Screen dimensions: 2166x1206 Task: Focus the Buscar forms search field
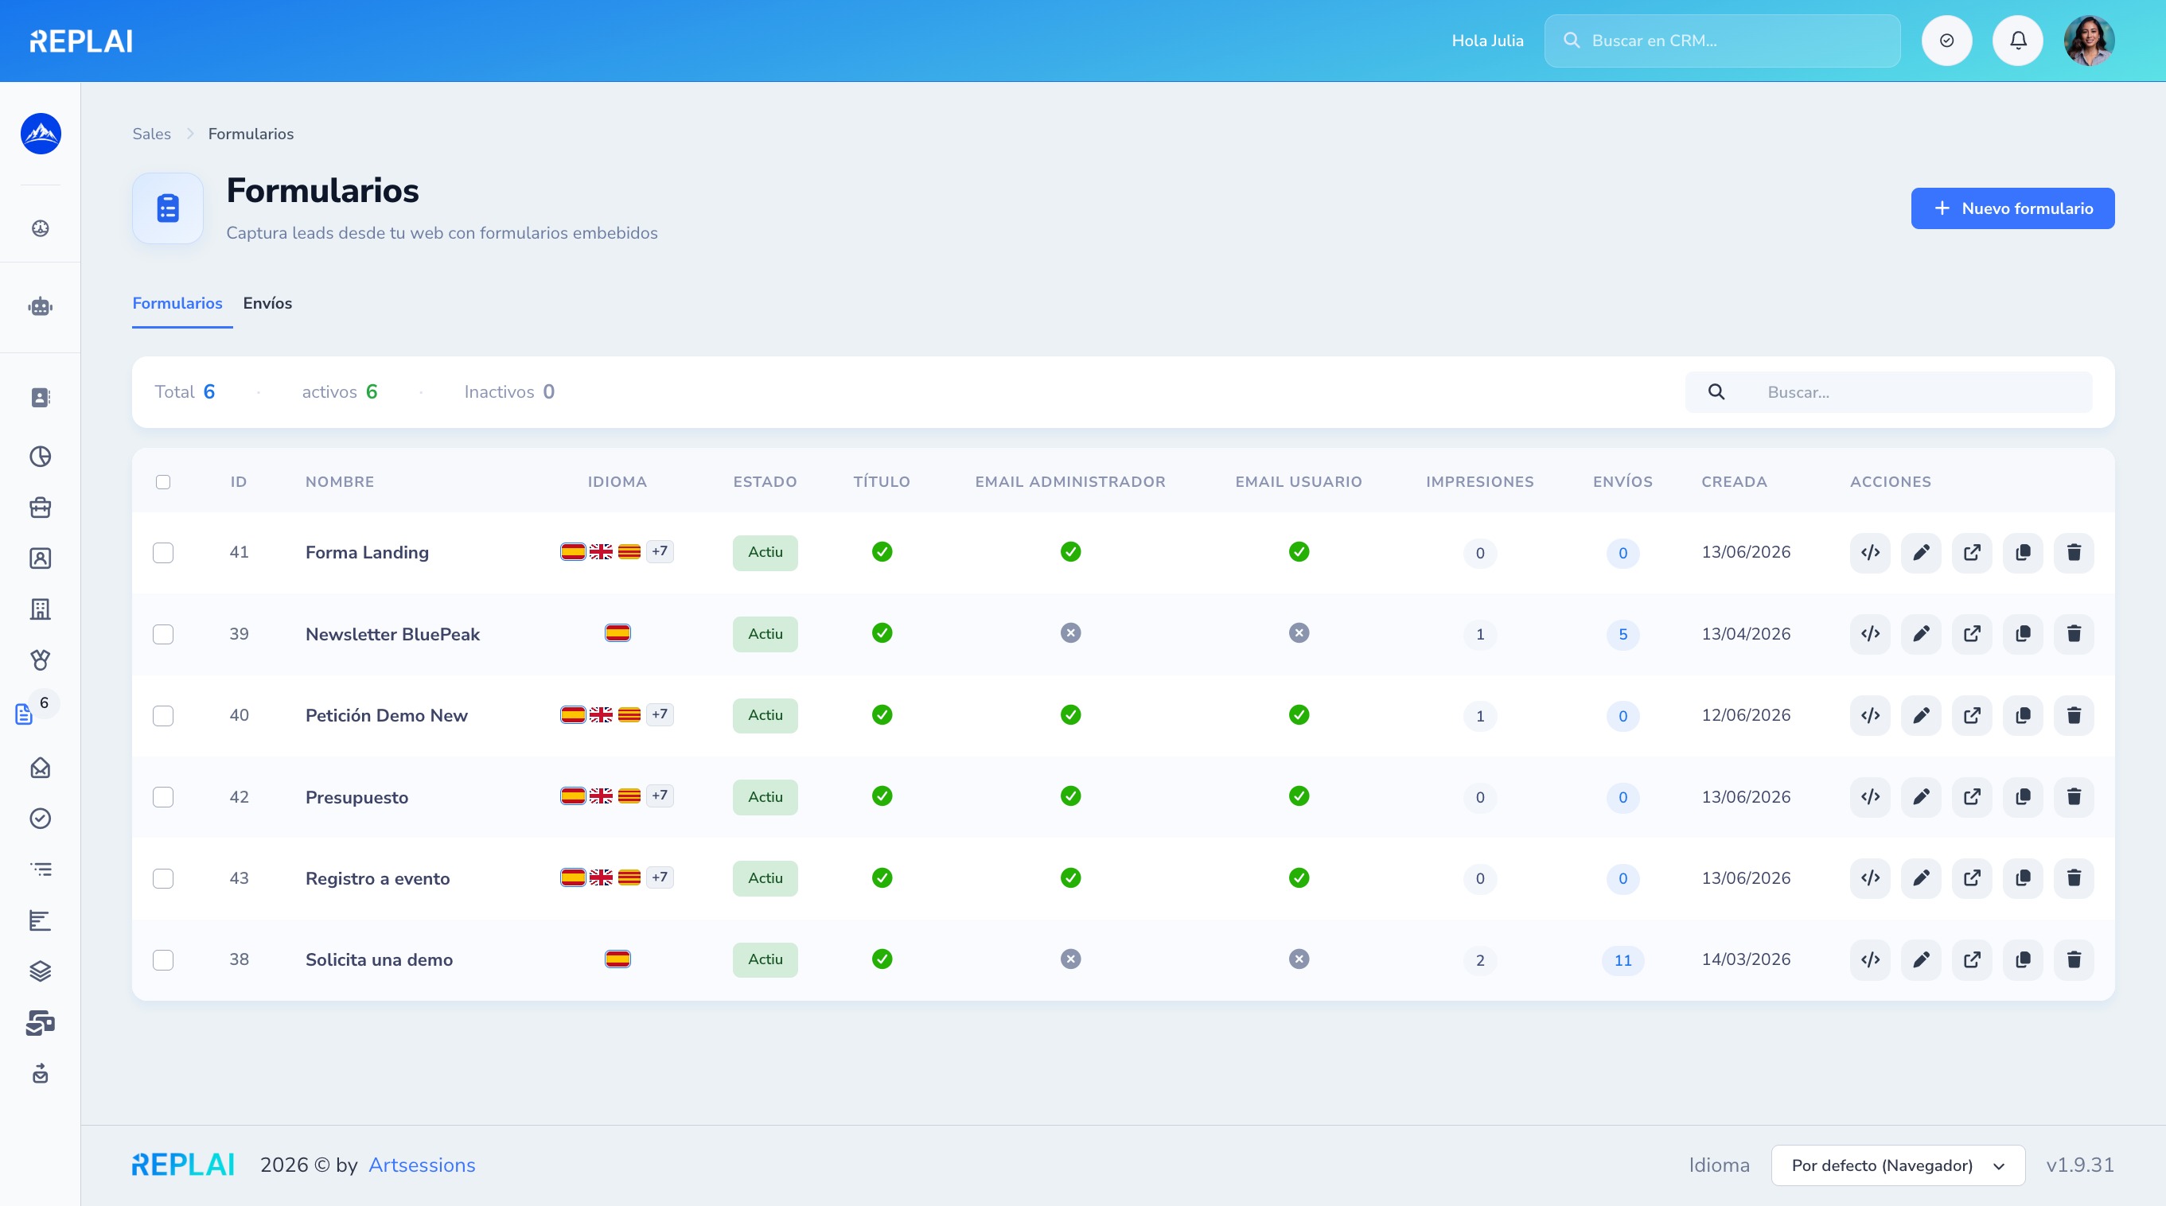(x=1888, y=391)
